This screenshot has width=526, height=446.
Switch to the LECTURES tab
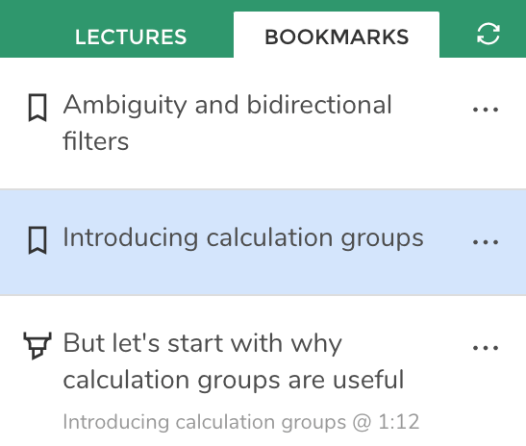[131, 37]
